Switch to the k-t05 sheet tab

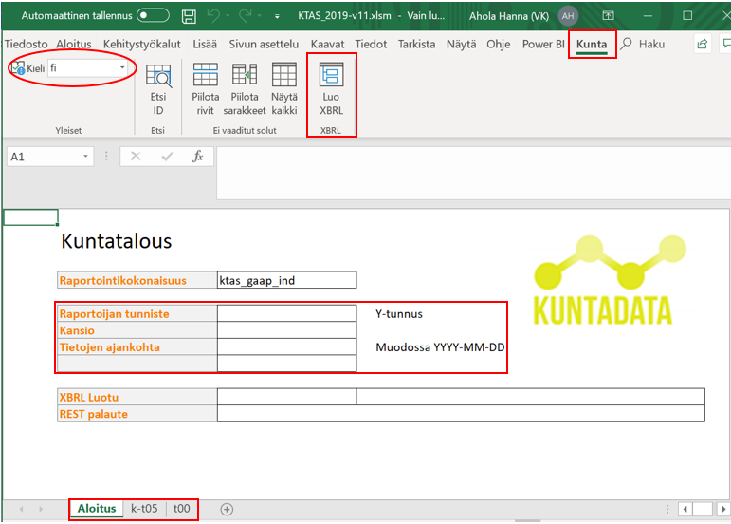(x=144, y=509)
